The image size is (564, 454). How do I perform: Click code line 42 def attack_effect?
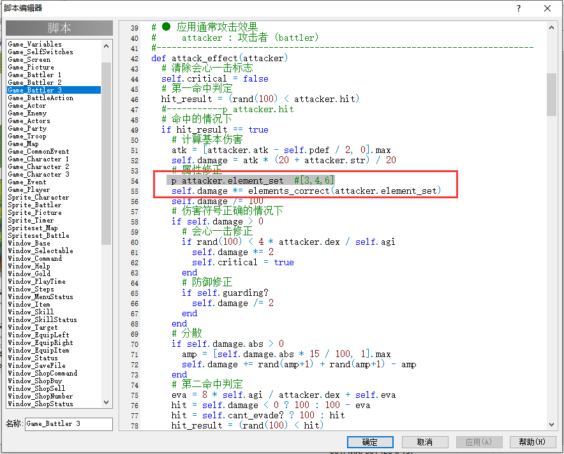(x=219, y=58)
